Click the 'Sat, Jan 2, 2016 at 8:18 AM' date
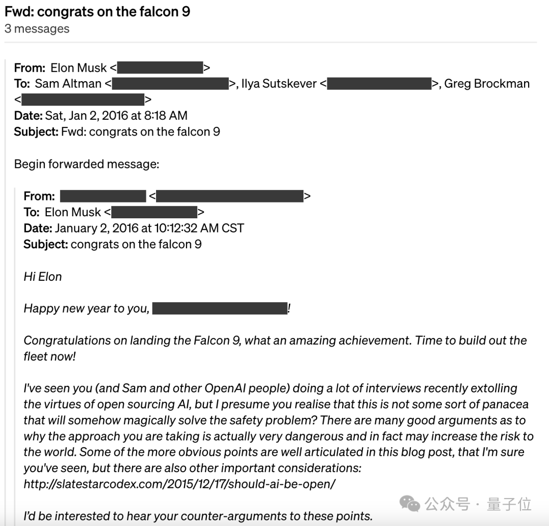Image resolution: width=549 pixels, height=526 pixels. pos(116,115)
